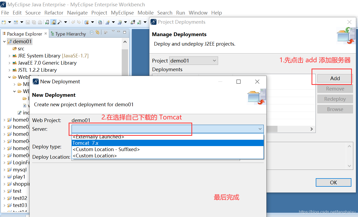
Task: Open dropdown arrow beside hammer build icon
Action: coord(65,22)
